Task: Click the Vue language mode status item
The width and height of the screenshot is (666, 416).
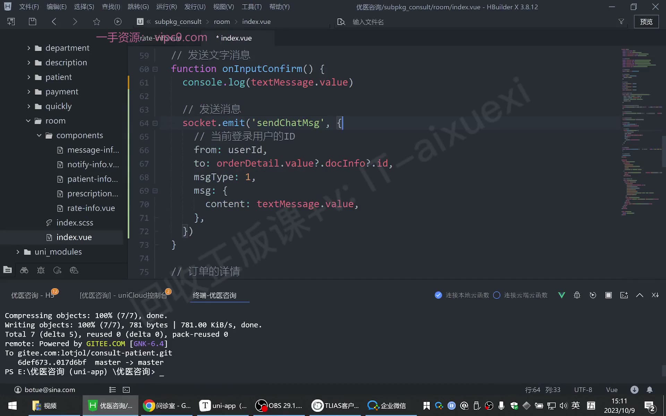Action: tap(612, 390)
